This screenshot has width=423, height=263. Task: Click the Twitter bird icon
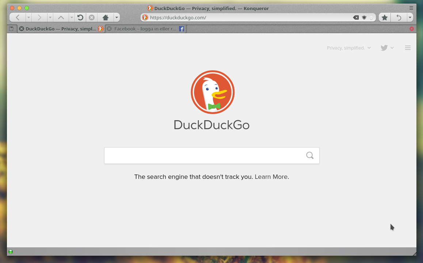click(384, 48)
